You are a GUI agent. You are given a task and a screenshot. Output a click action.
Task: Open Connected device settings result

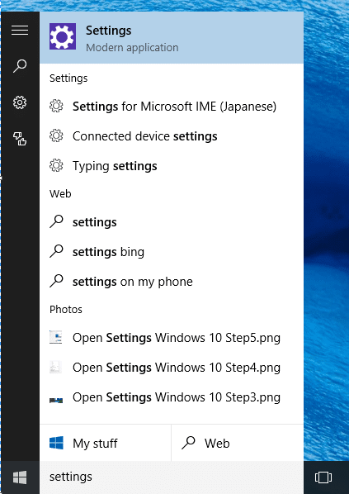pyautogui.click(x=172, y=136)
